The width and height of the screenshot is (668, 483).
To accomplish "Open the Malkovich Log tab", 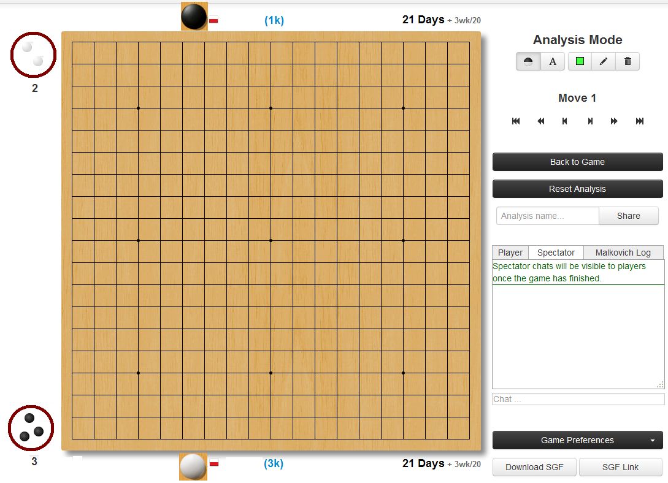I will coord(623,253).
